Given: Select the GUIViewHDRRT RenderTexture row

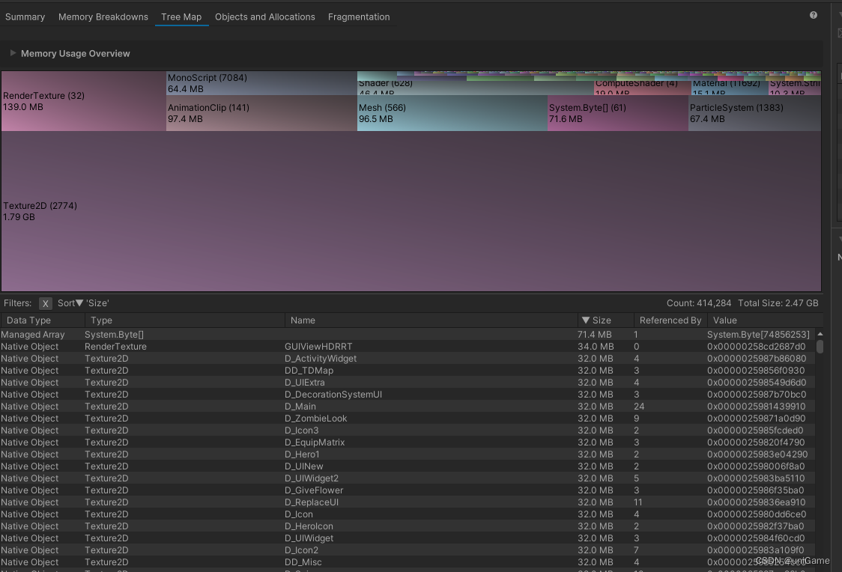Looking at the screenshot, I should click(x=318, y=347).
